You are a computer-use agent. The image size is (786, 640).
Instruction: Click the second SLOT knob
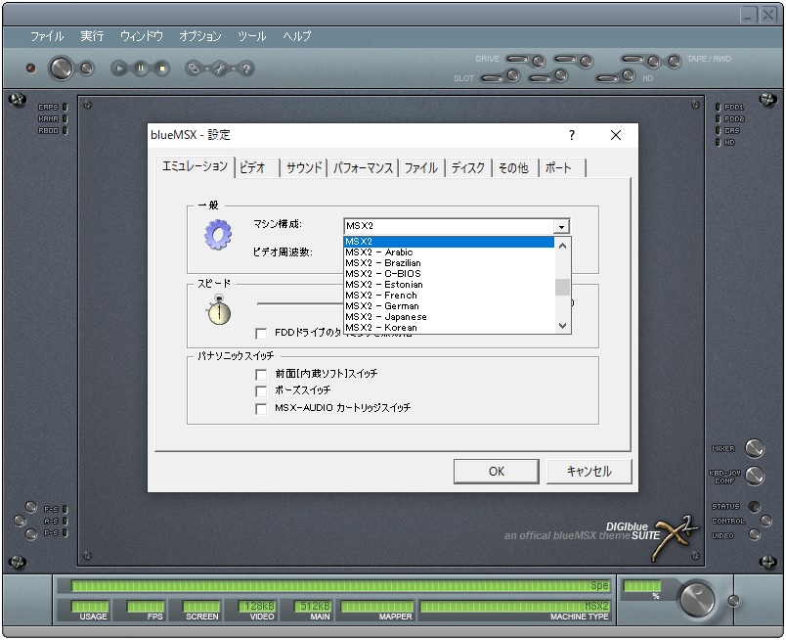coord(561,75)
